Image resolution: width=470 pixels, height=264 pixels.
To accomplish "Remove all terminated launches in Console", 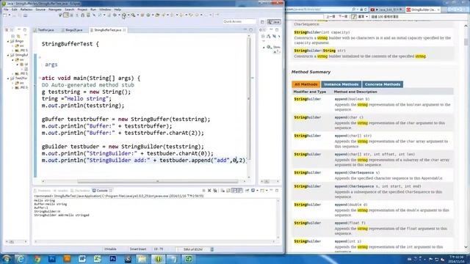I will [215, 191].
